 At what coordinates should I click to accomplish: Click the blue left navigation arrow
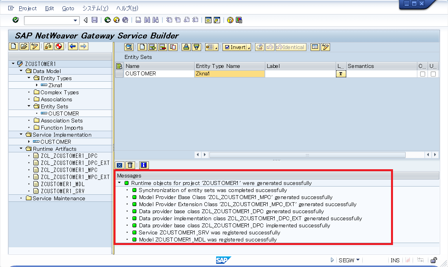[73, 46]
